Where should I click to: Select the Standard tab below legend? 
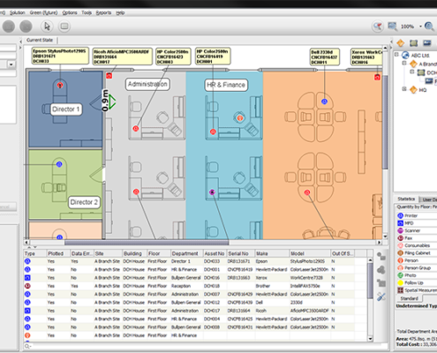pyautogui.click(x=409, y=298)
